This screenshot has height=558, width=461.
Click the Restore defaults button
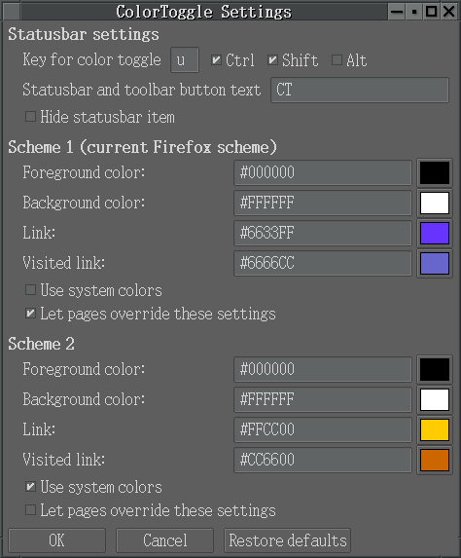coord(287,540)
